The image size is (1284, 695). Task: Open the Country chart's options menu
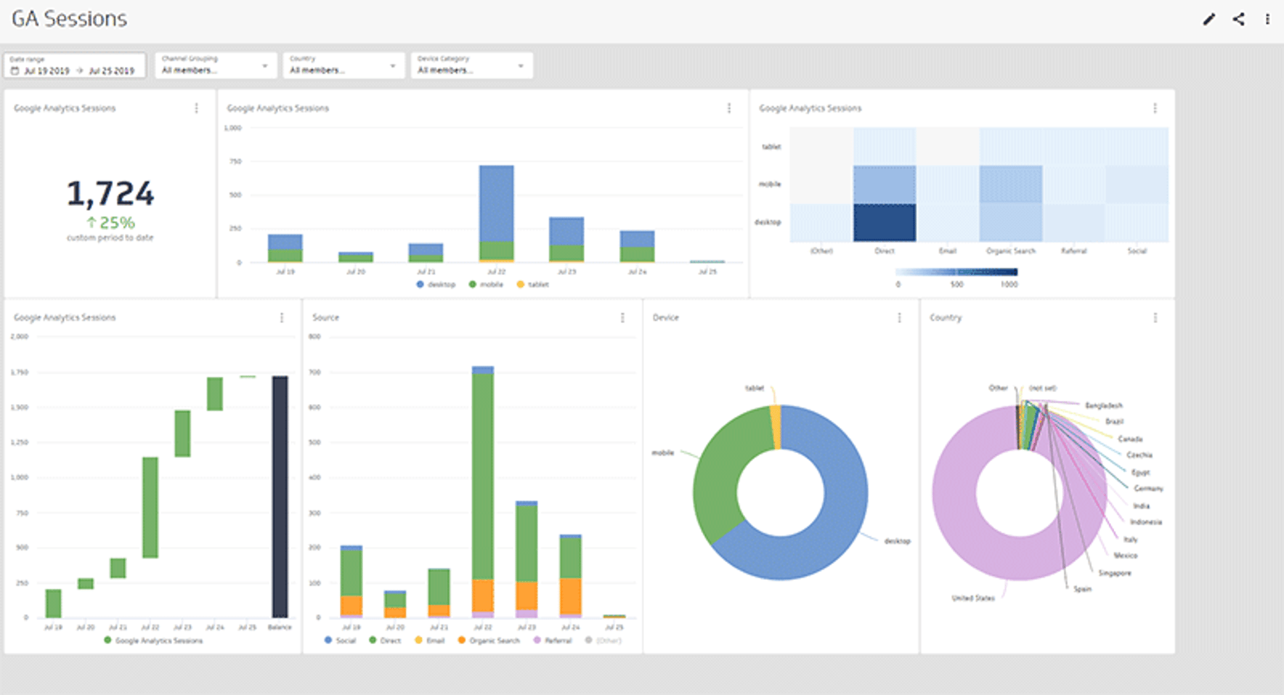(1154, 317)
